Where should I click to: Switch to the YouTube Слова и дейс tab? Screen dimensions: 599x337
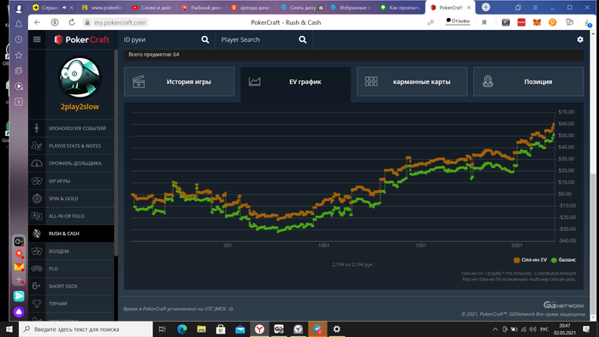pyautogui.click(x=153, y=7)
